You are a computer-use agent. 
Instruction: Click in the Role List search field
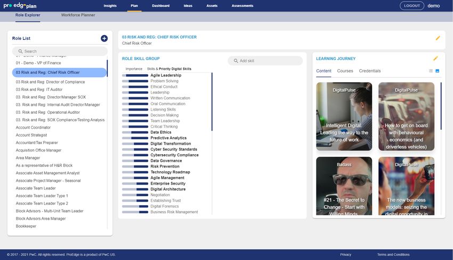(x=60, y=51)
